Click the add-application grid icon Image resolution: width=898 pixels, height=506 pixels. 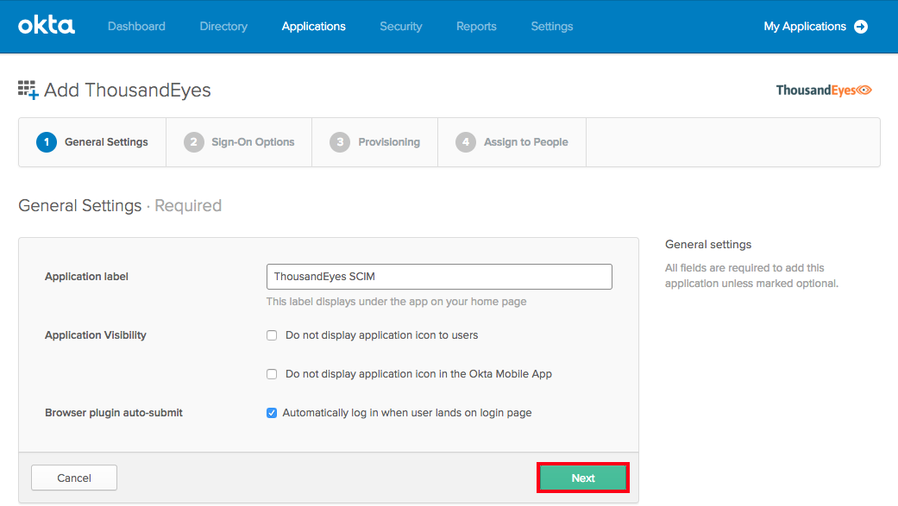tap(28, 90)
